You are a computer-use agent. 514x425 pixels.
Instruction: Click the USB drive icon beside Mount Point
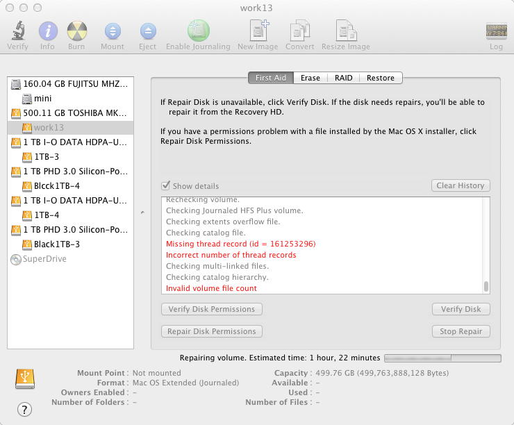[x=25, y=378]
